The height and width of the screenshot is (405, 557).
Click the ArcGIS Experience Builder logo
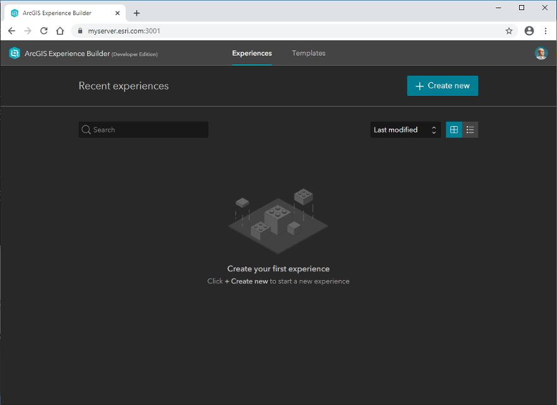point(14,53)
